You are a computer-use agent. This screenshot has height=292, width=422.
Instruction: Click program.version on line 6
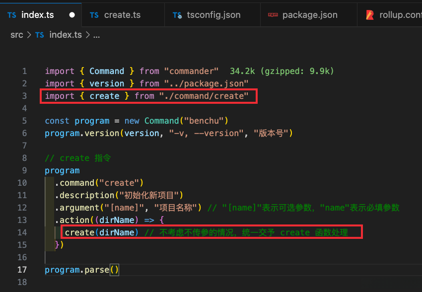pos(82,133)
